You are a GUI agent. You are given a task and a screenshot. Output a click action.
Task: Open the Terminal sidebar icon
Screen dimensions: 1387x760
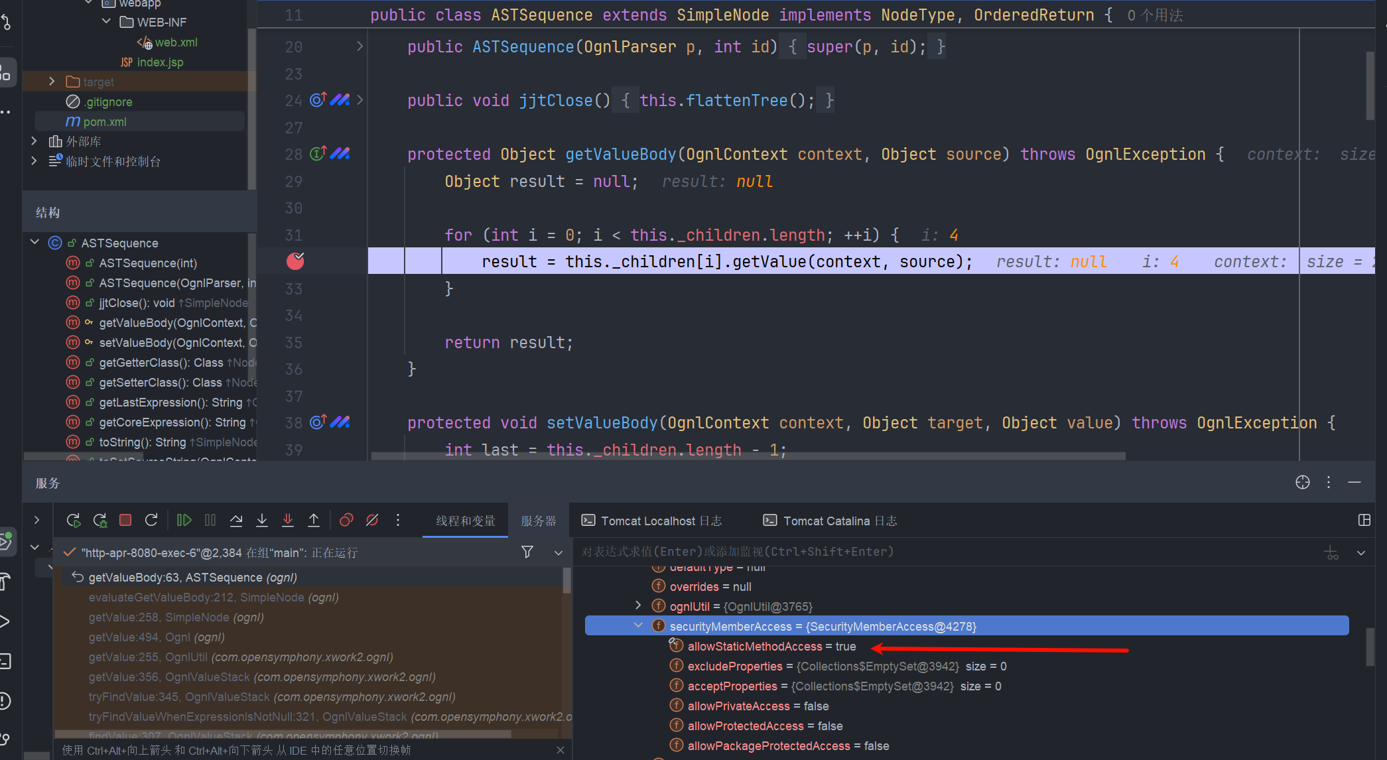tap(5, 661)
